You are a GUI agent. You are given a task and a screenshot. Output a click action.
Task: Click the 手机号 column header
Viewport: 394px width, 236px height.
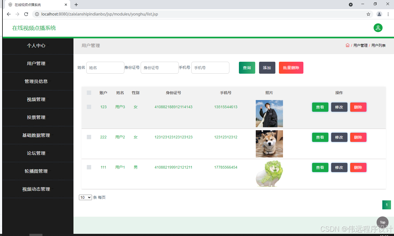[226, 93]
